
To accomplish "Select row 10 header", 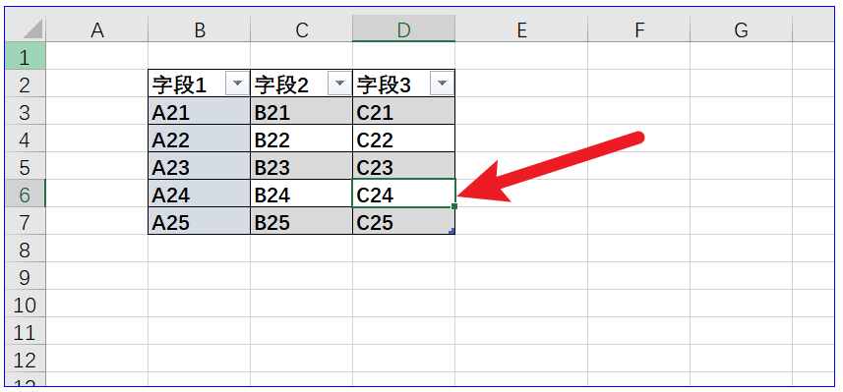I will 25,304.
